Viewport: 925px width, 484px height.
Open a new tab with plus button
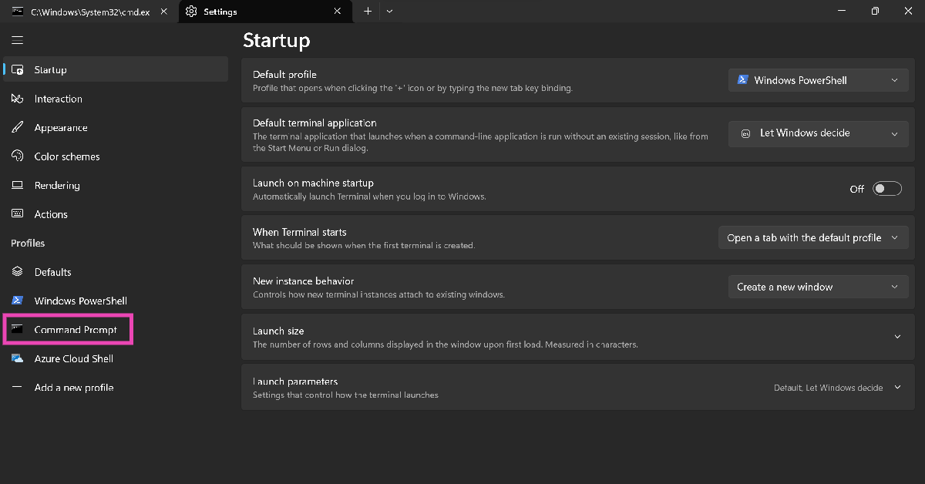pyautogui.click(x=368, y=12)
